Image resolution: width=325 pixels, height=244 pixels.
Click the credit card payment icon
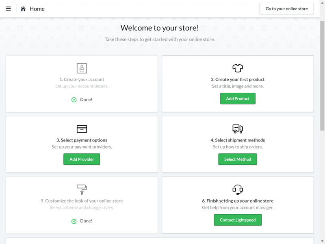[82, 129]
